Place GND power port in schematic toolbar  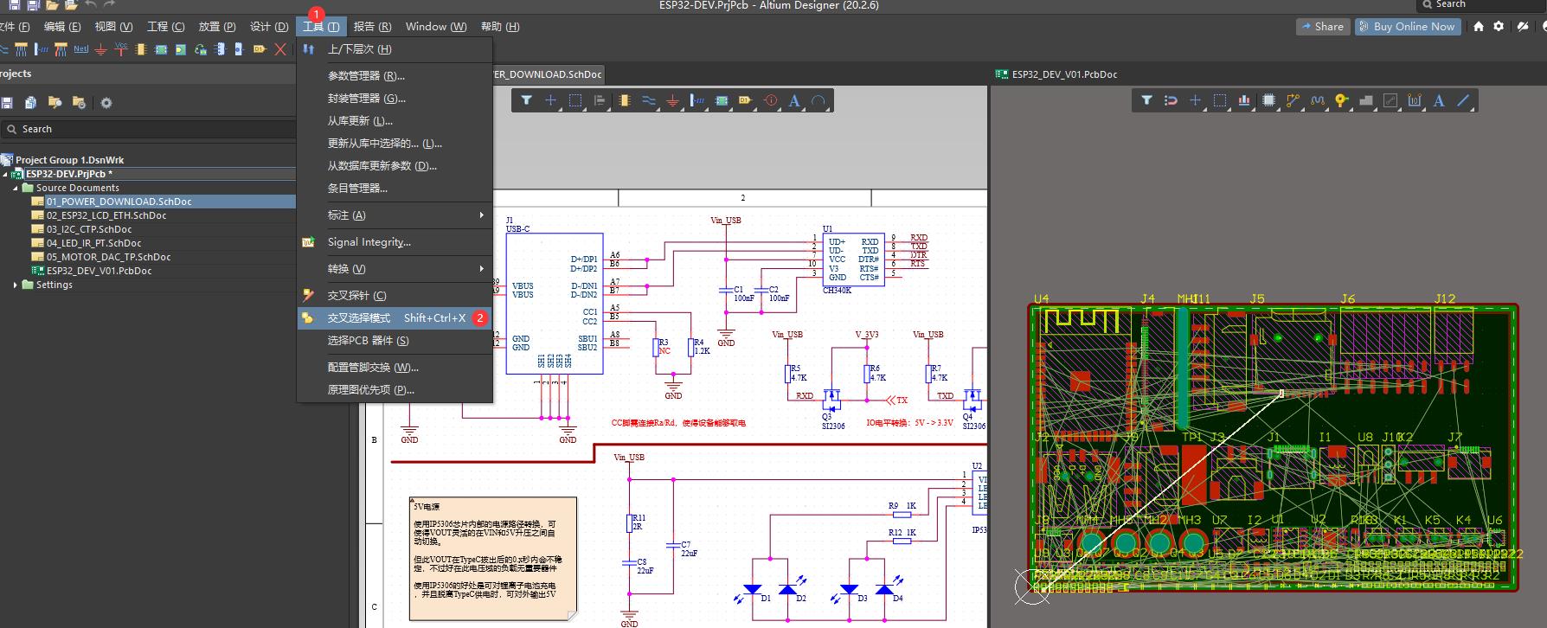pos(672,101)
